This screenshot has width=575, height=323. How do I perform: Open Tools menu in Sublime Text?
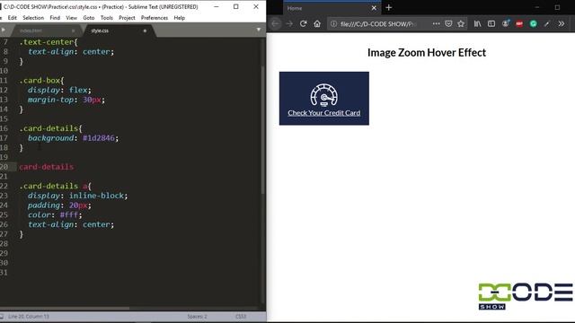[x=106, y=18]
